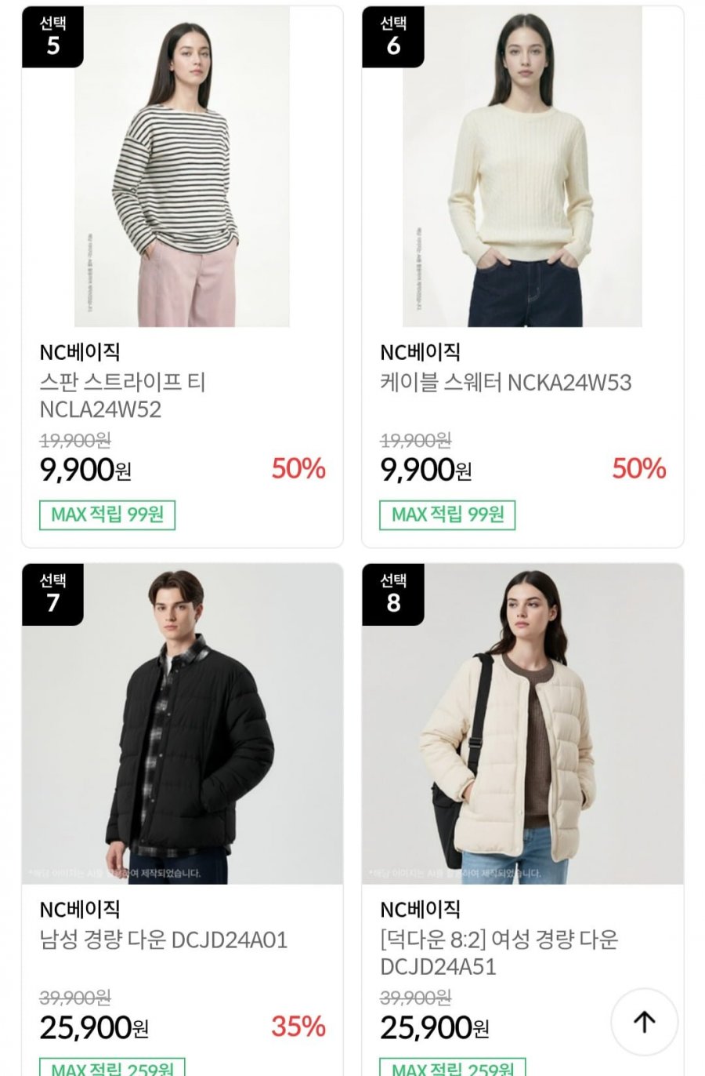The width and height of the screenshot is (705, 1076).
Task: Click NC베이직 brand above striped tee
Action: coord(80,352)
